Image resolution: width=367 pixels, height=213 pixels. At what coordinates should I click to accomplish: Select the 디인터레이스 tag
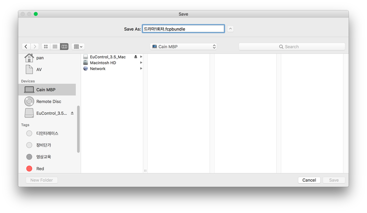coord(47,134)
